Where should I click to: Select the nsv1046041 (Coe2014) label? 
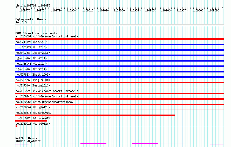point(31,64)
